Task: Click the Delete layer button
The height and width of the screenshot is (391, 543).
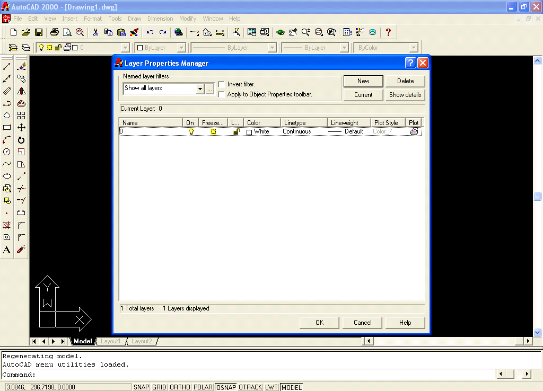Action: pos(405,81)
